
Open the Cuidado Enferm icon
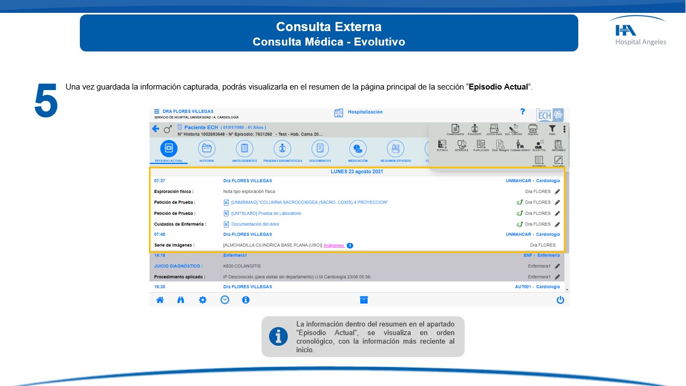519,145
